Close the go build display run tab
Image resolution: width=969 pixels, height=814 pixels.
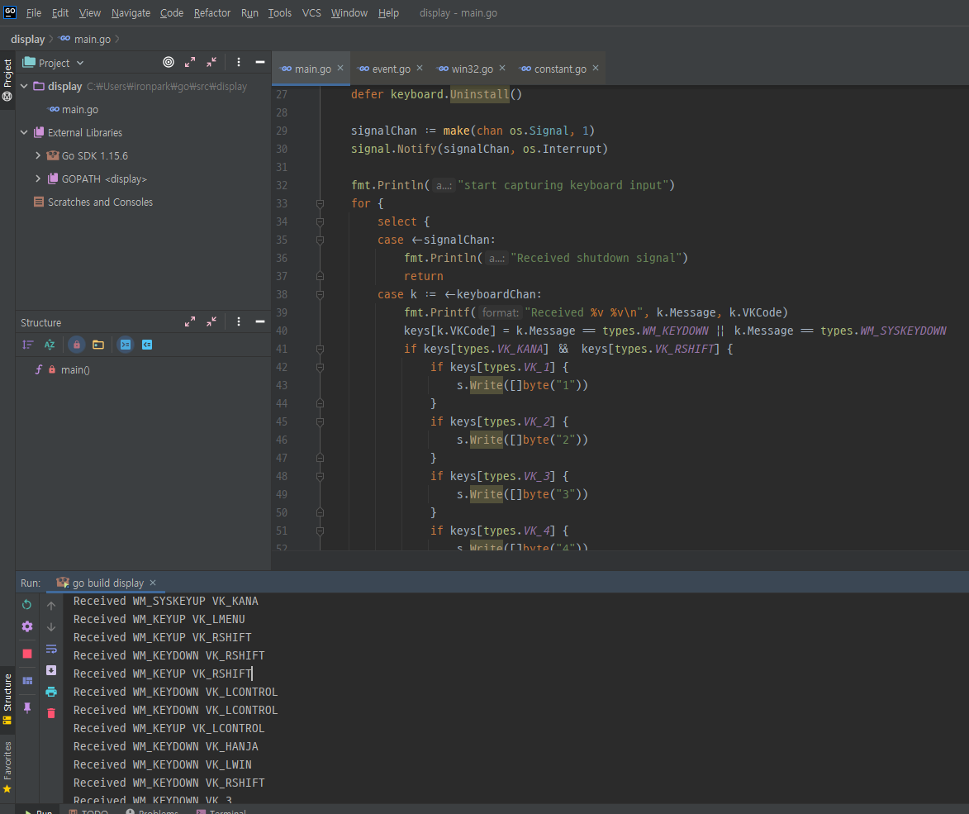(x=153, y=583)
